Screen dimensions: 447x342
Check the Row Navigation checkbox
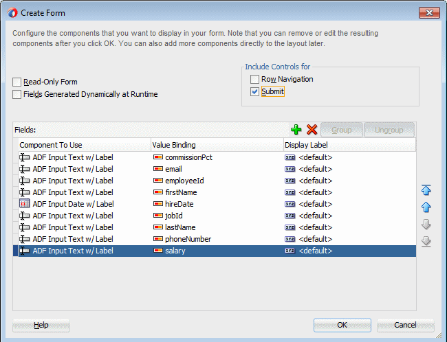[x=254, y=79]
